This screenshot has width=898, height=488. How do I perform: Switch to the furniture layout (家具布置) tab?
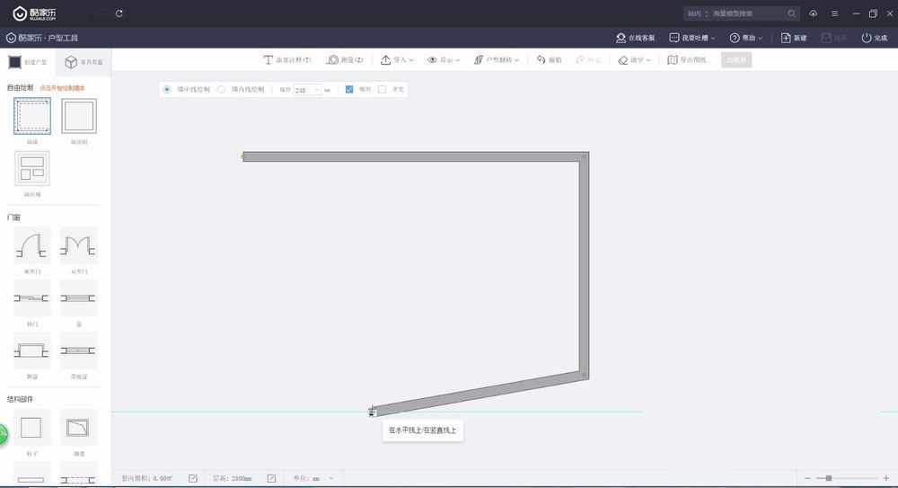pyautogui.click(x=84, y=62)
